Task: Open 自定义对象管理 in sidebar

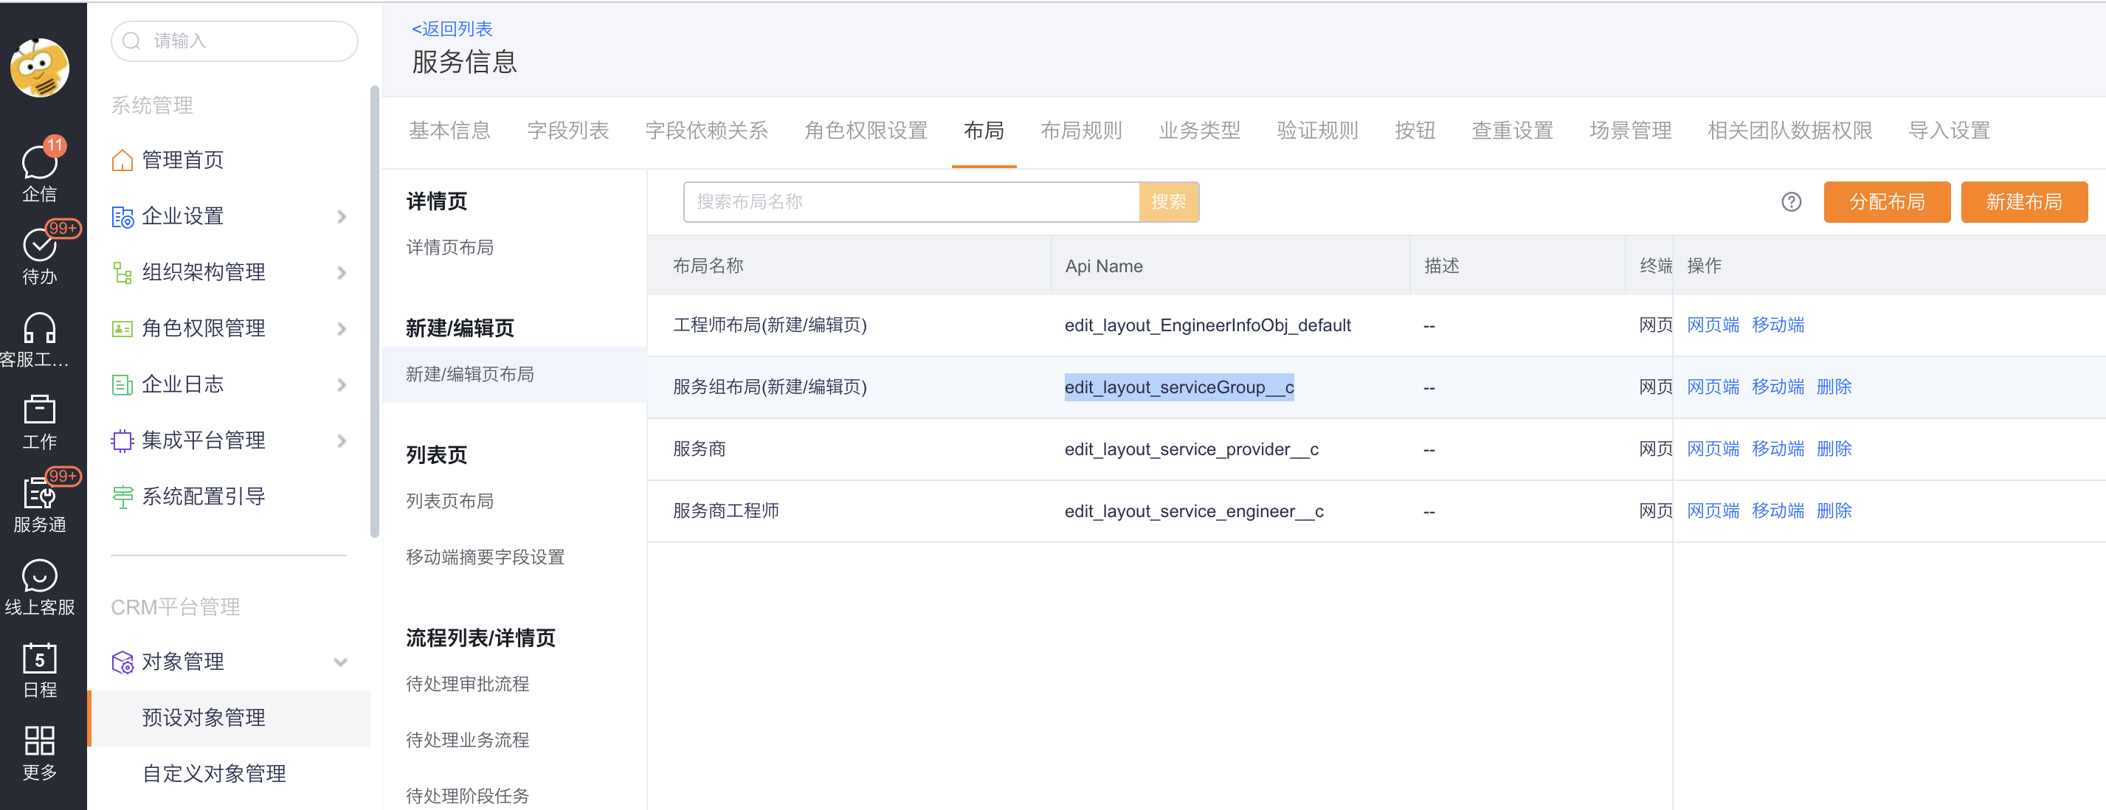Action: pos(213,774)
